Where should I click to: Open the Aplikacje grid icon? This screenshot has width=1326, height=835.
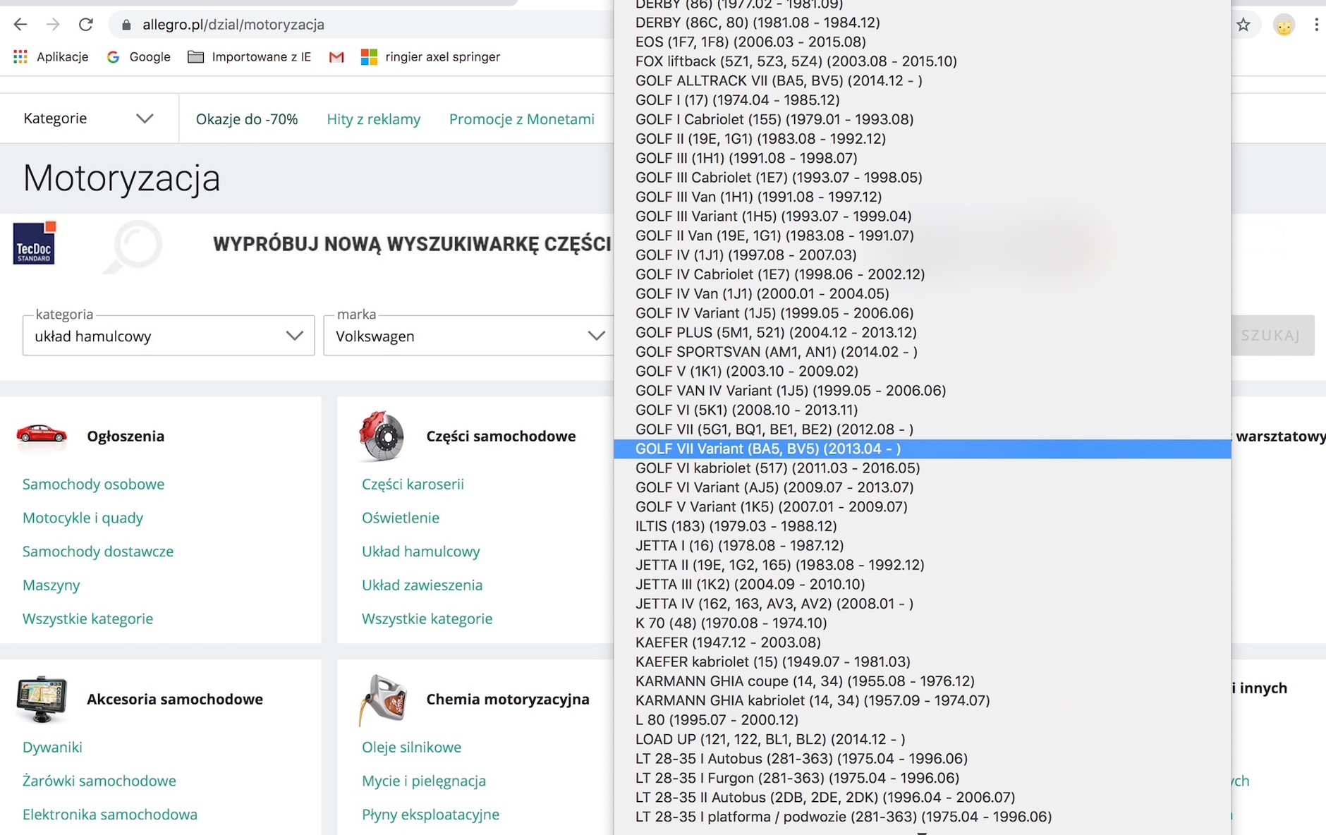[20, 56]
